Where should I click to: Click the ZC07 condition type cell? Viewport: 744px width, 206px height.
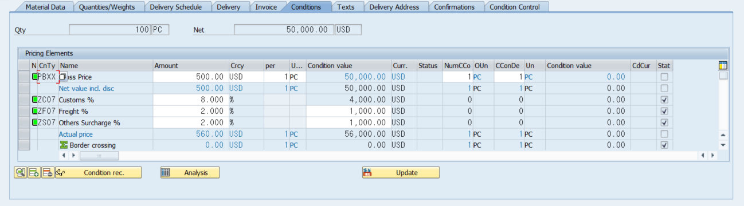pos(48,100)
